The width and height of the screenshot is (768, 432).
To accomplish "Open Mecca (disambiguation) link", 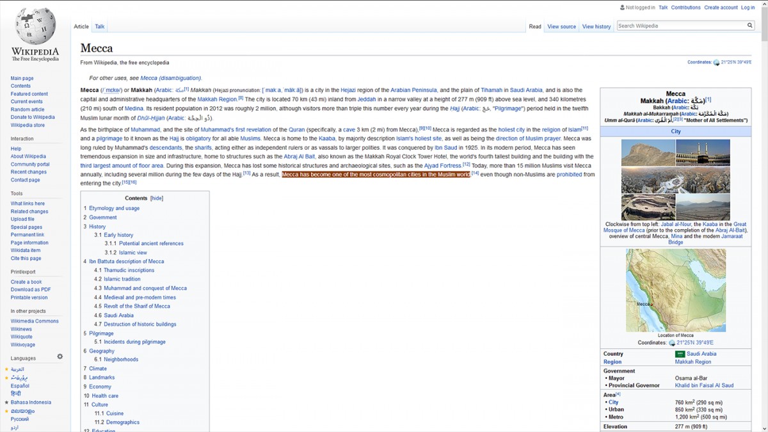I will tap(171, 78).
